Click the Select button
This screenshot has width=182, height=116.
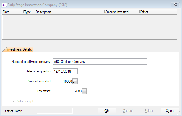coord(149,111)
